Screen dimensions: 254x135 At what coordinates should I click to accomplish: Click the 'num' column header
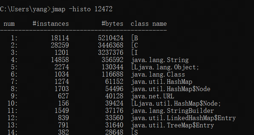click(9, 24)
